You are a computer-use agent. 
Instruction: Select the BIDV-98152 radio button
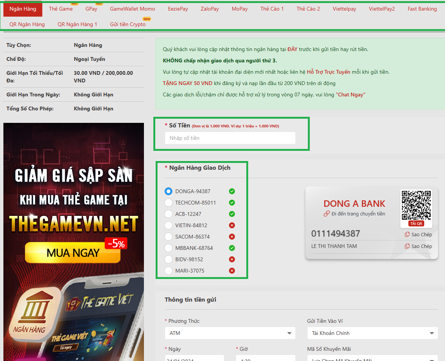tap(168, 259)
